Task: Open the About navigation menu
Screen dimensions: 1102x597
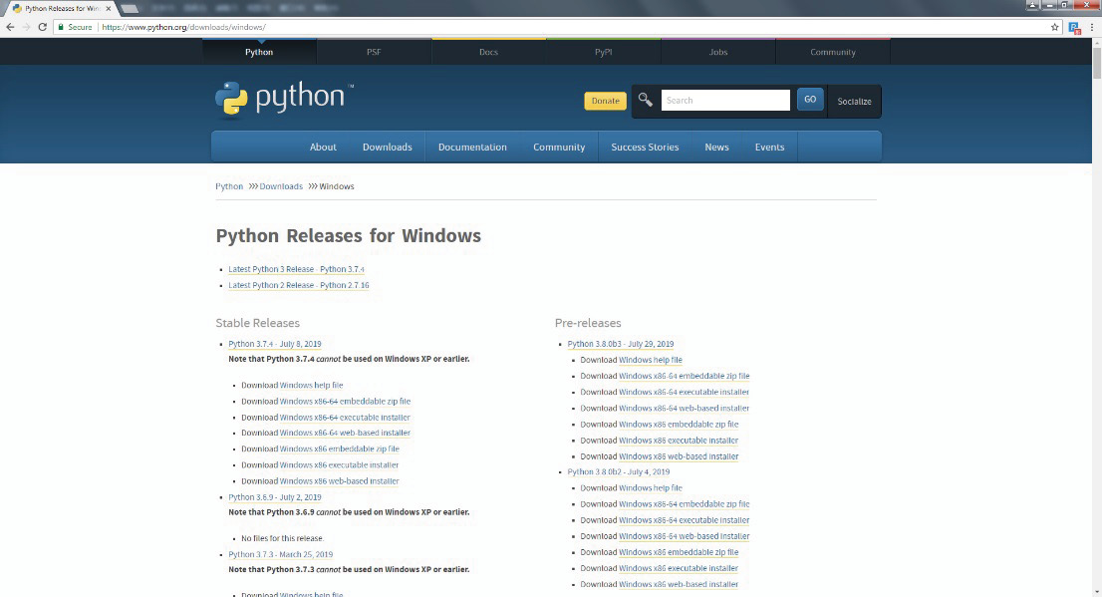Action: 323,147
